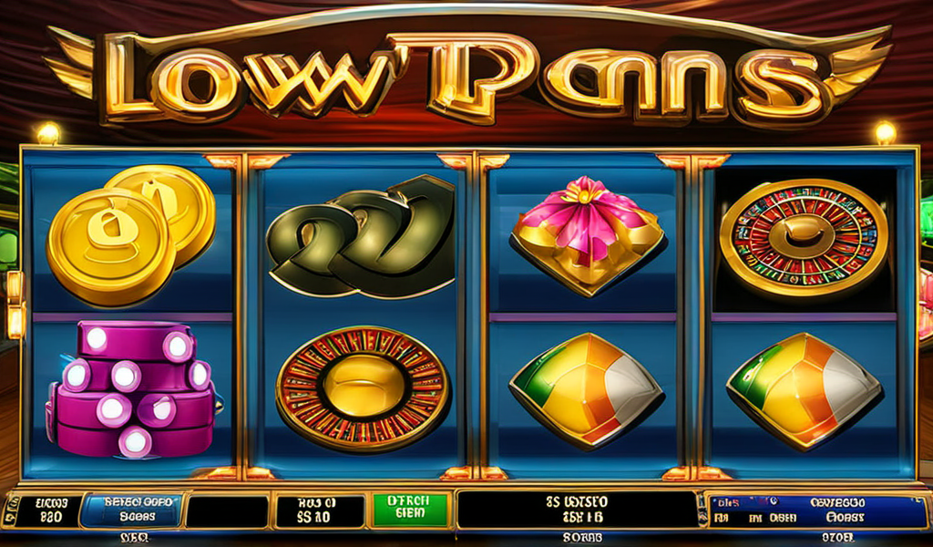Click the blue button in bottom left bar
This screenshot has height=547, width=933.
point(133,510)
